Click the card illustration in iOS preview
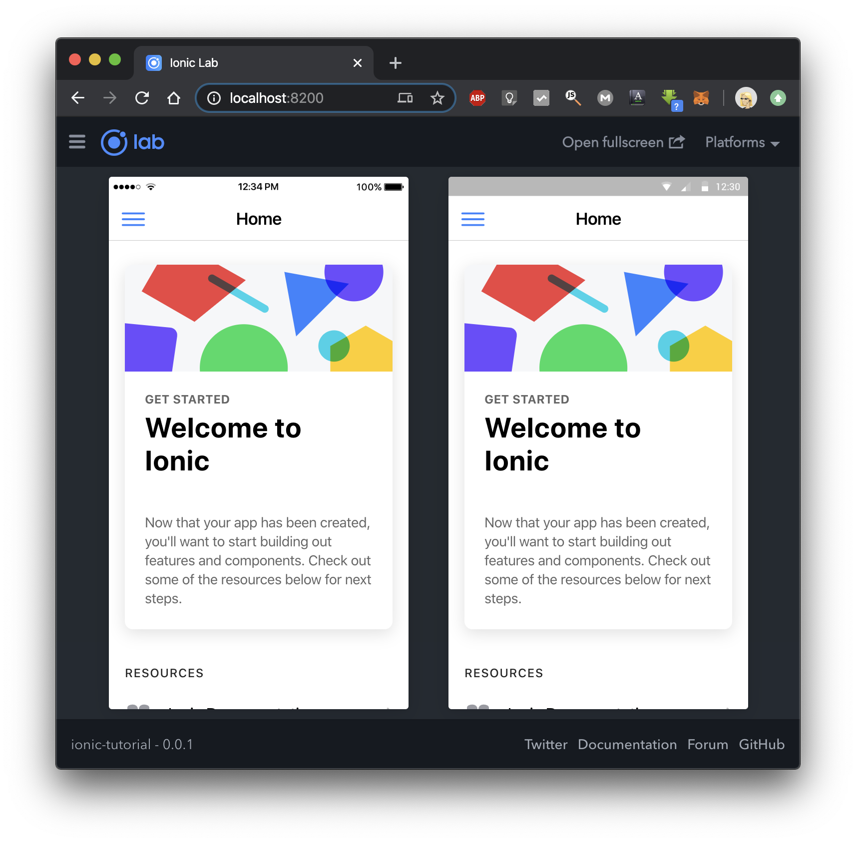 point(259,318)
